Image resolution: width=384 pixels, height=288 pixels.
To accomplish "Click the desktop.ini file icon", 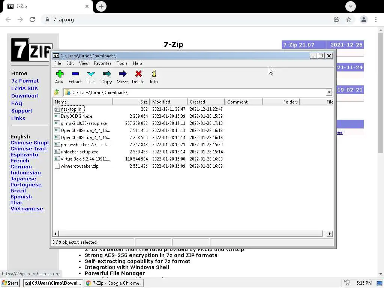I will 57,109.
